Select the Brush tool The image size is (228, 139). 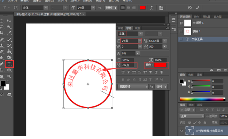9,39
